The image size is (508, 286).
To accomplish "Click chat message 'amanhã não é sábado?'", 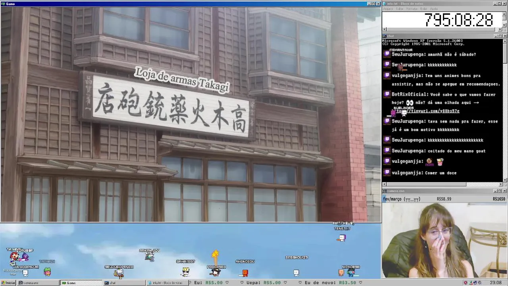I will tap(452, 54).
